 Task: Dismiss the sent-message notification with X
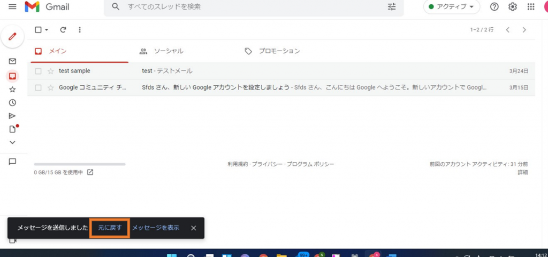coord(194,228)
